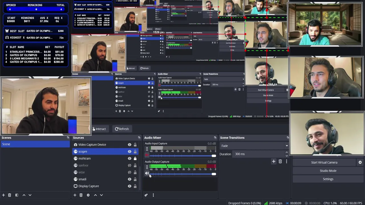Screen dimensions: 365x205
Task: Decrease transition duration with the down stepper arrow
Action: pyautogui.click(x=287, y=155)
